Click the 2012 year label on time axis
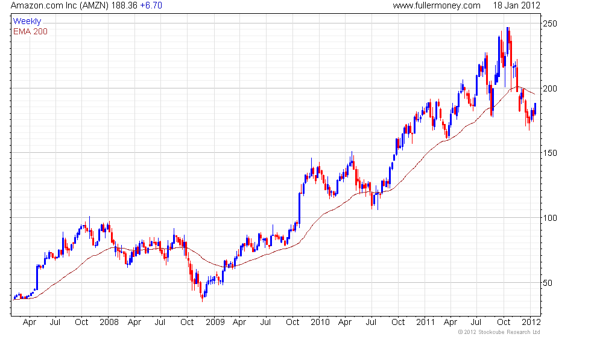Image resolution: width=591 pixels, height=337 pixels. coord(531,323)
